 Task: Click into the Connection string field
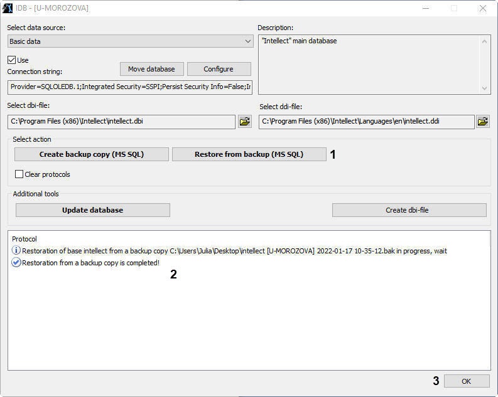pos(130,87)
